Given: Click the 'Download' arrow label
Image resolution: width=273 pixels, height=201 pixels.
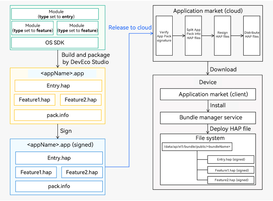Looking at the screenshot, I should pos(223,69).
